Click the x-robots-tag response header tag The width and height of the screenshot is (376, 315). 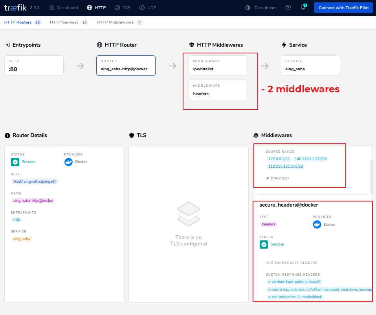(x=320, y=289)
